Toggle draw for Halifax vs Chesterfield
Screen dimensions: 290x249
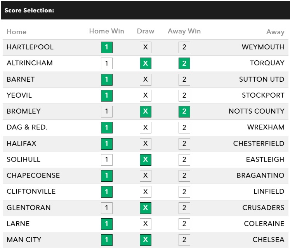coord(146,144)
